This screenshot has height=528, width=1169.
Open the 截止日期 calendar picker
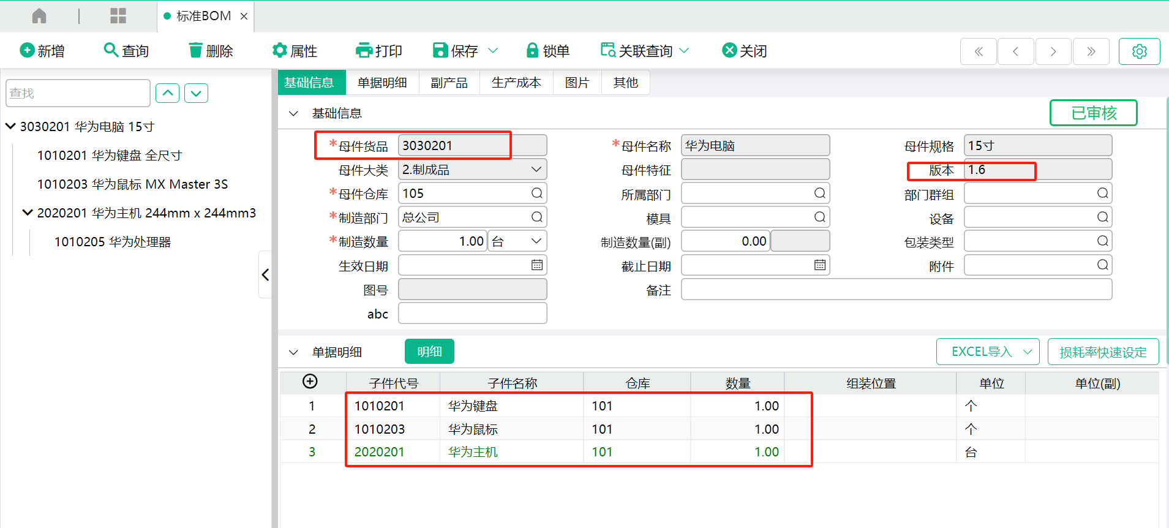819,265
